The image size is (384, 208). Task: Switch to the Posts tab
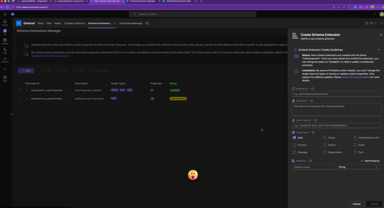(40, 23)
